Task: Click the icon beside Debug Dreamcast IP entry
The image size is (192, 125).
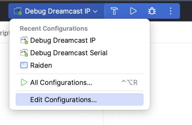Action: click(24, 40)
